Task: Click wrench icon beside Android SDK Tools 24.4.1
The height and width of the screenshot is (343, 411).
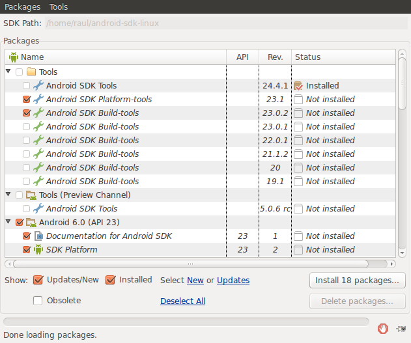Action: (38, 85)
